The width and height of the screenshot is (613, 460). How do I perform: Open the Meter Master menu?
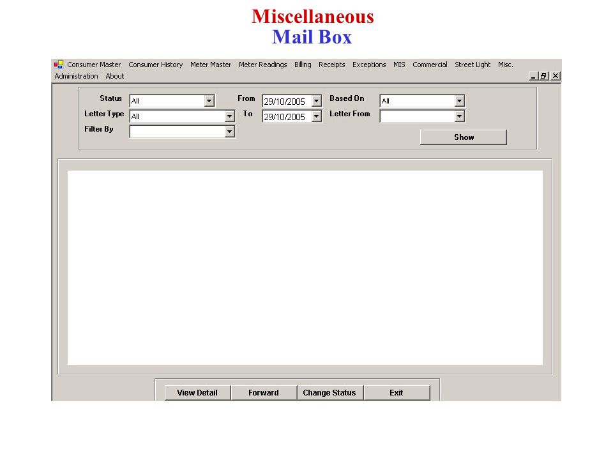211,65
